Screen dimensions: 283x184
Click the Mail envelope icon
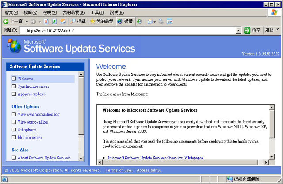[150, 22]
